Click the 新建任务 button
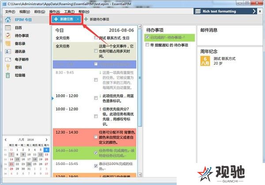 (x=64, y=19)
